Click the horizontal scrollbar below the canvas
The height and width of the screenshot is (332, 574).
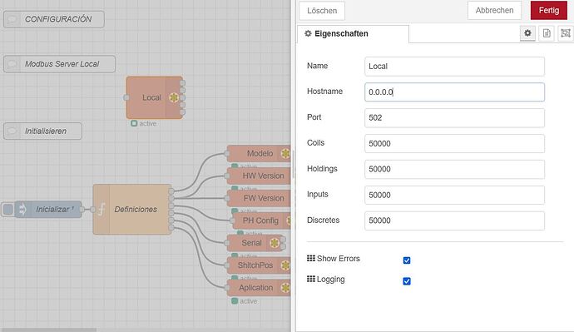(49, 330)
